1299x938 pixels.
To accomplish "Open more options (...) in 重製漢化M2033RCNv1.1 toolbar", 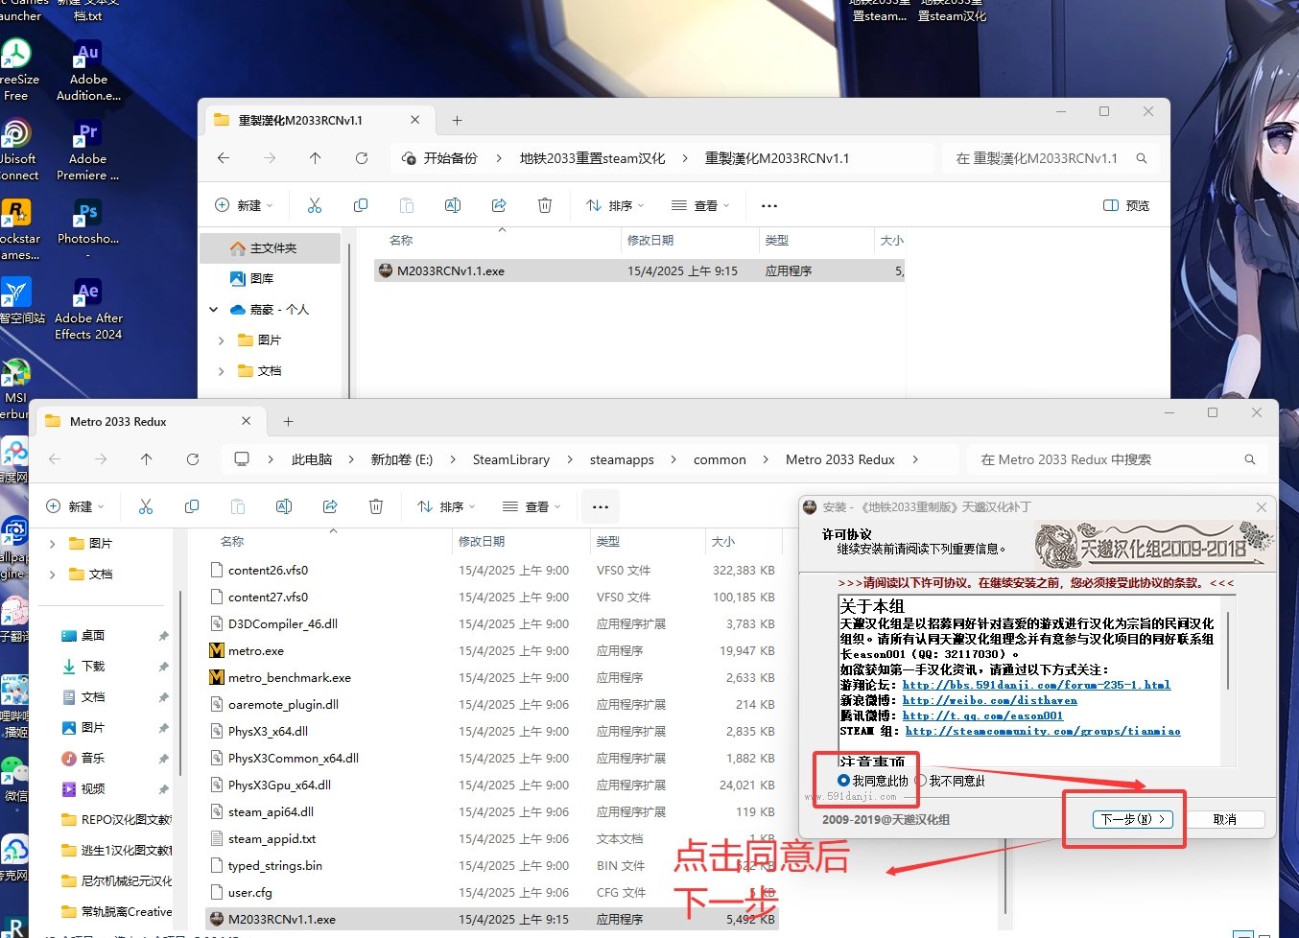I will tap(769, 205).
